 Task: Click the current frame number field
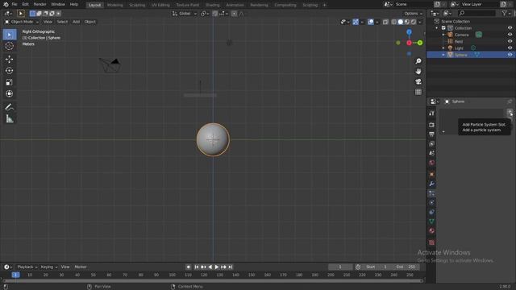coord(340,267)
